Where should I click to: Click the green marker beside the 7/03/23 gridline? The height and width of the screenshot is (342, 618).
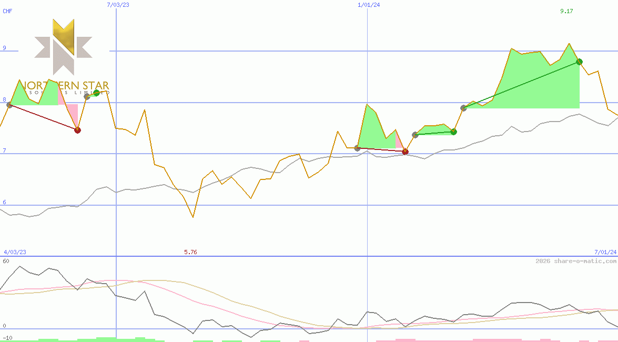[x=96, y=93]
